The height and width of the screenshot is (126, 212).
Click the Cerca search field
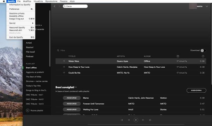point(75,6)
